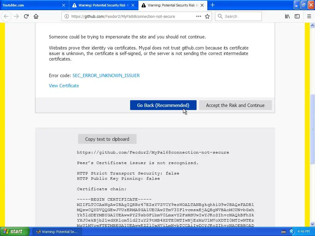Open the Windows start button
This screenshot has width=315, height=236.
15,232
